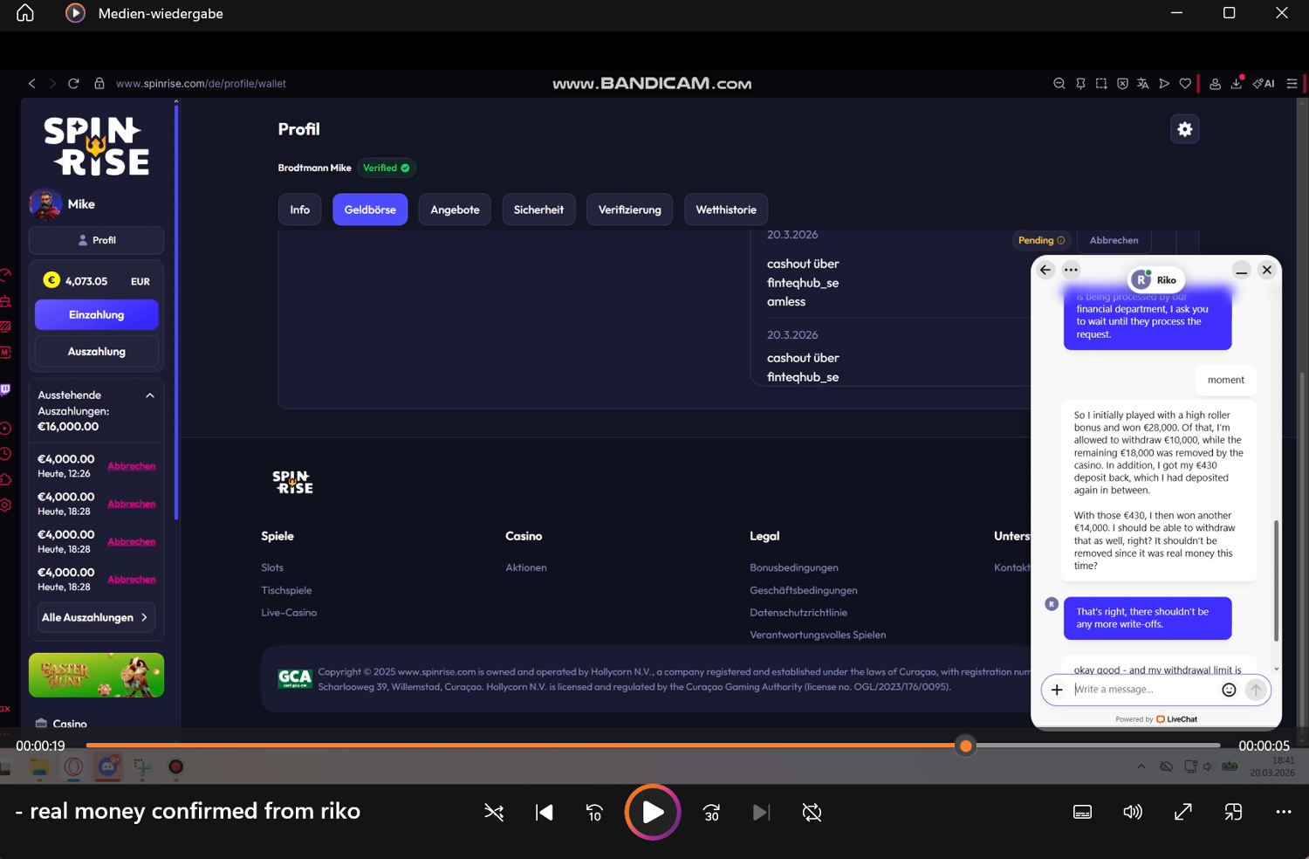Skip forward 30 seconds
This screenshot has height=859, width=1309.
pos(711,813)
